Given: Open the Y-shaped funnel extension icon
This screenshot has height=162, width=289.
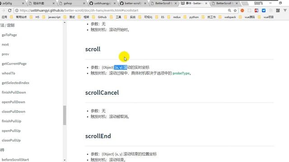Looking at the screenshot, I should (285, 10).
